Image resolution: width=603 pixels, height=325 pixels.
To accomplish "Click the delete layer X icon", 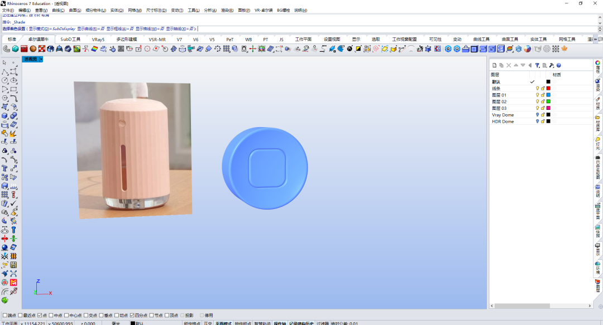I will (x=509, y=65).
